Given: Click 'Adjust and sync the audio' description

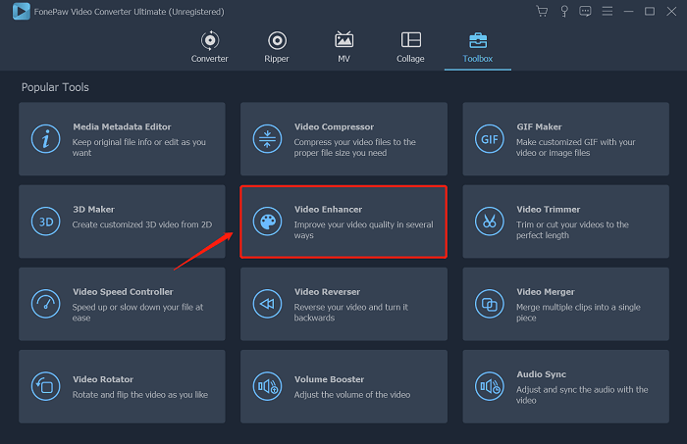Looking at the screenshot, I should (582, 395).
